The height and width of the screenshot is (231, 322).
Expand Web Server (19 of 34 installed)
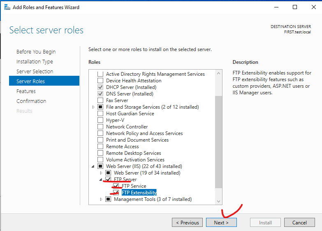pos(101,173)
